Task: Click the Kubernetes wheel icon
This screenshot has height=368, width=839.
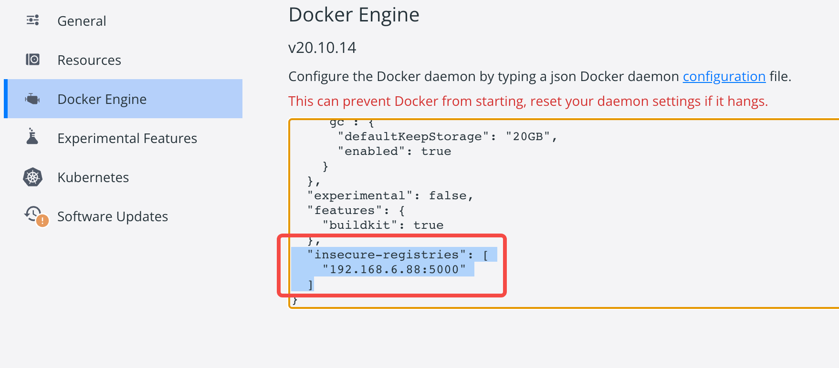Action: pyautogui.click(x=32, y=177)
